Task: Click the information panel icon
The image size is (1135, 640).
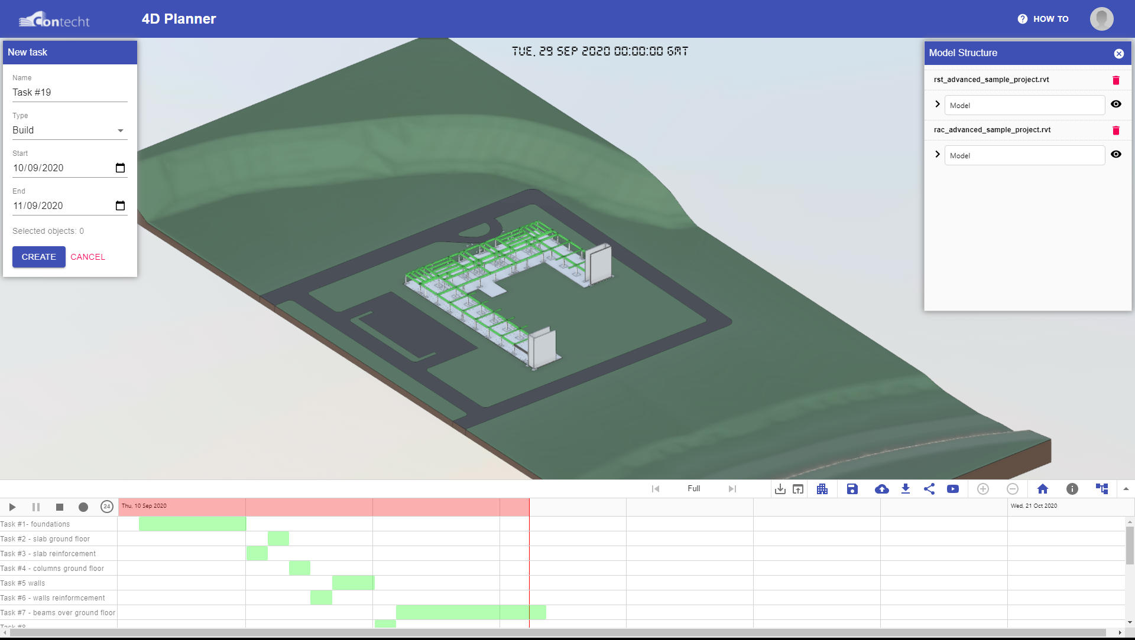Action: point(1073,488)
